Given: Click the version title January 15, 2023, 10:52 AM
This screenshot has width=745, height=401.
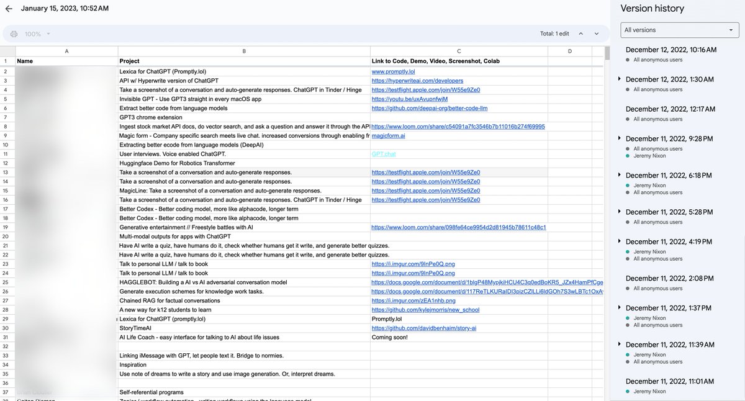Looking at the screenshot, I should point(65,9).
